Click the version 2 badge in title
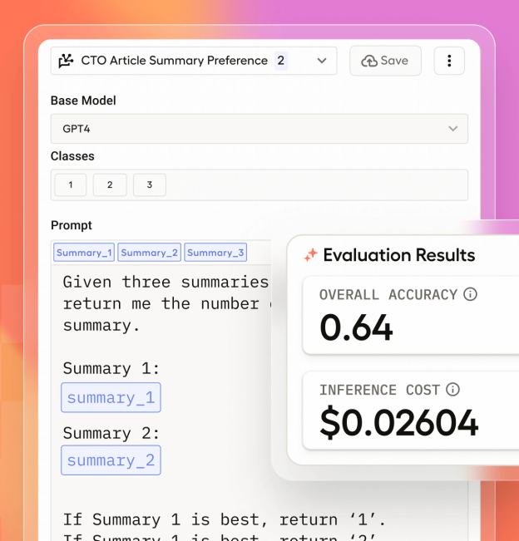519x541 pixels. [281, 61]
